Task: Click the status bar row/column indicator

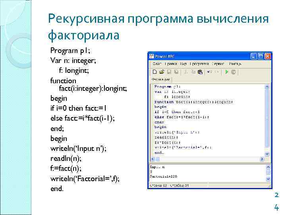Action: tap(169, 186)
